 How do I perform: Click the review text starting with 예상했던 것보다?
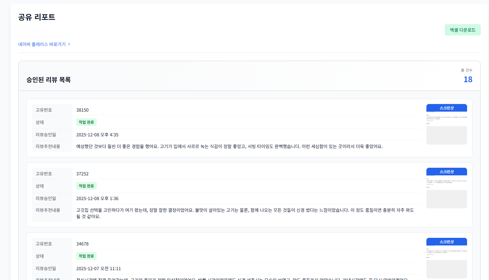229,147
